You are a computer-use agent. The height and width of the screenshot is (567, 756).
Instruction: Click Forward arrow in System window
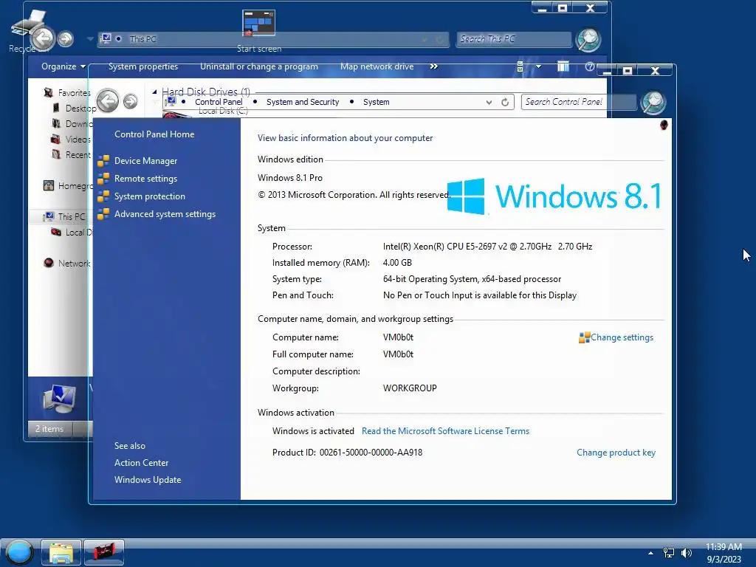tap(130, 102)
